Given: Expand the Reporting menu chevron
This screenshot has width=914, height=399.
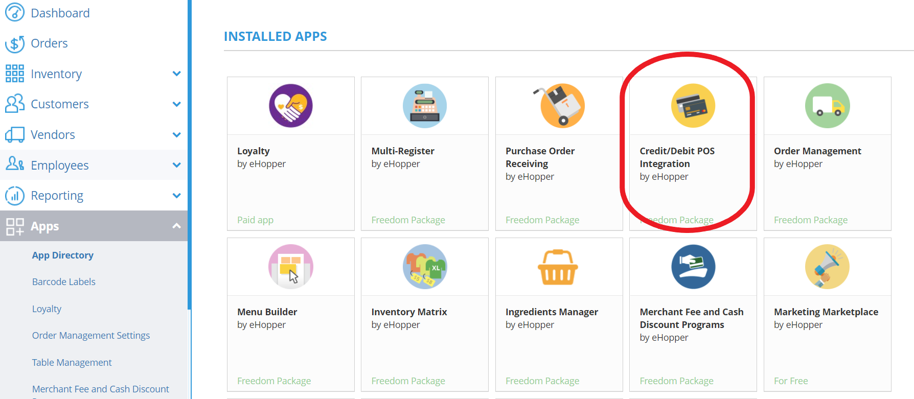Looking at the screenshot, I should point(177,196).
